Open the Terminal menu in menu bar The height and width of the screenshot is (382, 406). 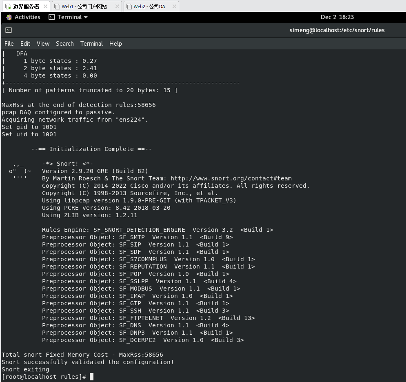[x=91, y=44]
